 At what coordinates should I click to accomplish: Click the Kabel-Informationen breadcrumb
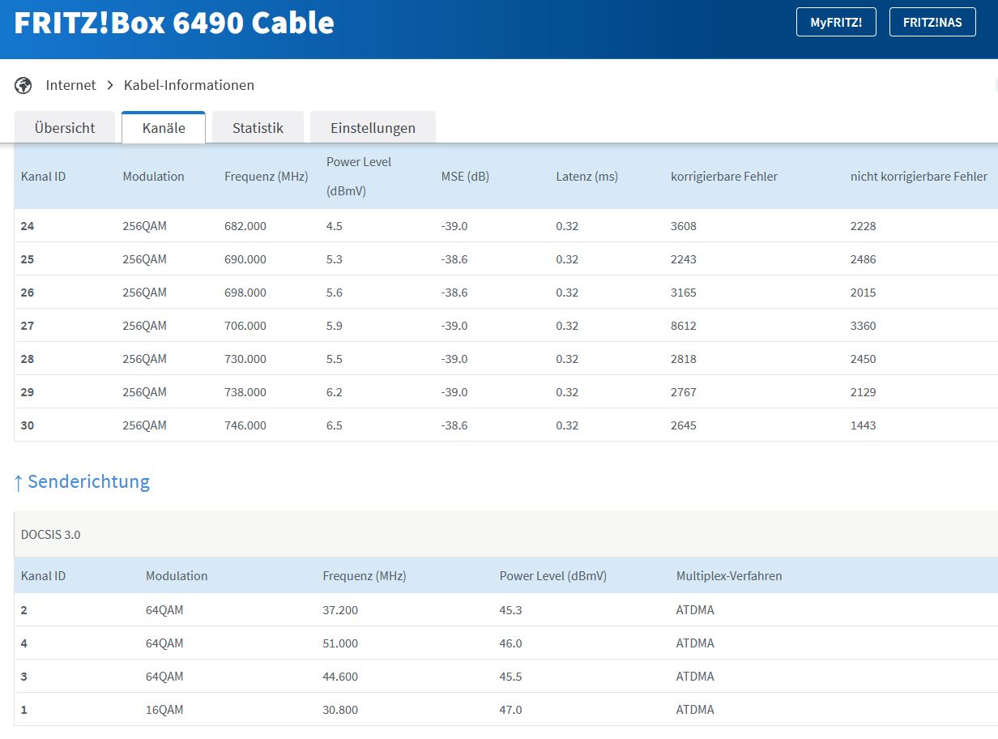pyautogui.click(x=189, y=85)
